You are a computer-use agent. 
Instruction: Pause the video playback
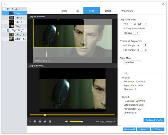tap(35, 122)
